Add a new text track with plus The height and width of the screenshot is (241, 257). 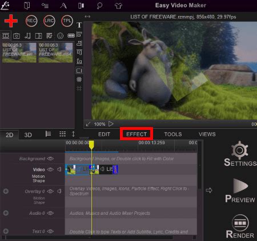pyautogui.click(x=6, y=231)
